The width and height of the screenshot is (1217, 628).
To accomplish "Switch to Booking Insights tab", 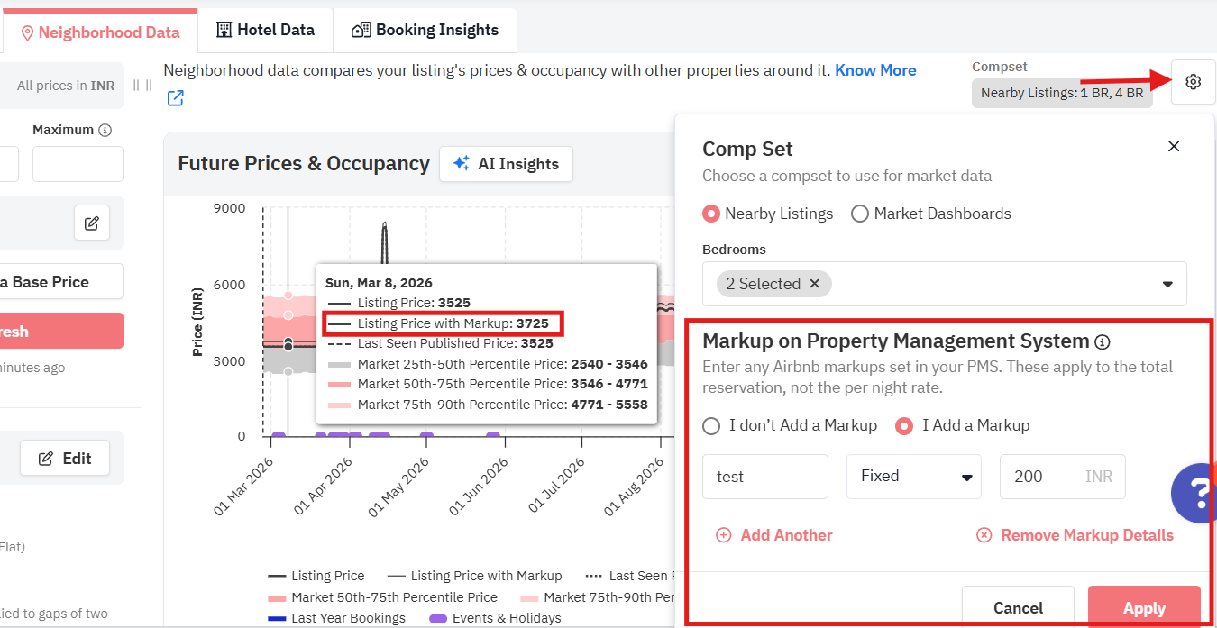I will 425,30.
